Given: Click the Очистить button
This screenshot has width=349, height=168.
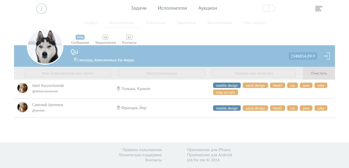Looking at the screenshot, I should click(319, 73).
